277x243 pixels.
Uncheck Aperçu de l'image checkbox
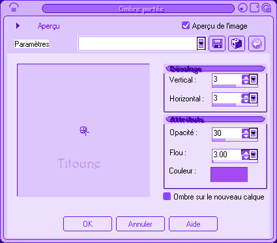tap(186, 25)
